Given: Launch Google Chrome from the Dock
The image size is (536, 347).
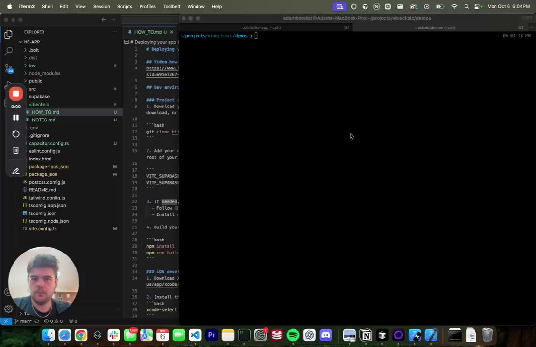Looking at the screenshot, I should click(81, 335).
